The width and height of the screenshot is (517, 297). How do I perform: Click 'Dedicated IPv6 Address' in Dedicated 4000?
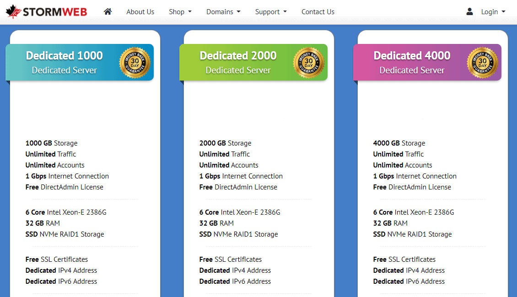(409, 281)
